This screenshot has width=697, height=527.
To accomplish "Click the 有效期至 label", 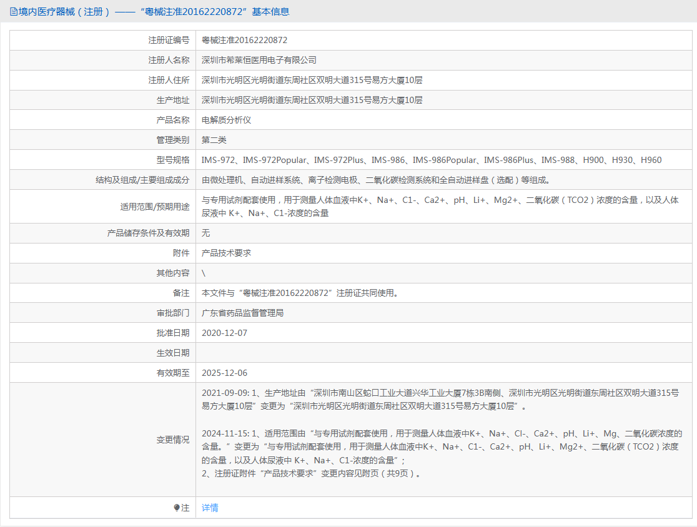I will pyautogui.click(x=173, y=373).
